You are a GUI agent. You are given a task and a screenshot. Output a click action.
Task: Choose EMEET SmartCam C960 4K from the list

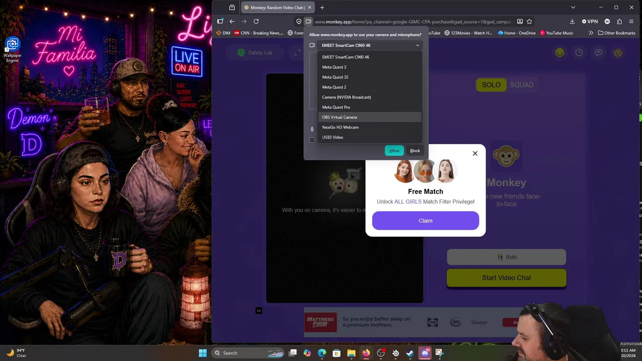click(370, 57)
